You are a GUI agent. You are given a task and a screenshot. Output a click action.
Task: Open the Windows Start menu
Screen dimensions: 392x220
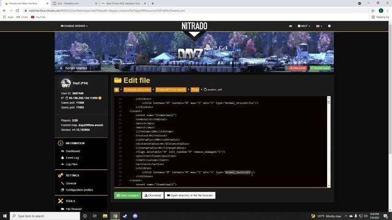tap(4, 216)
